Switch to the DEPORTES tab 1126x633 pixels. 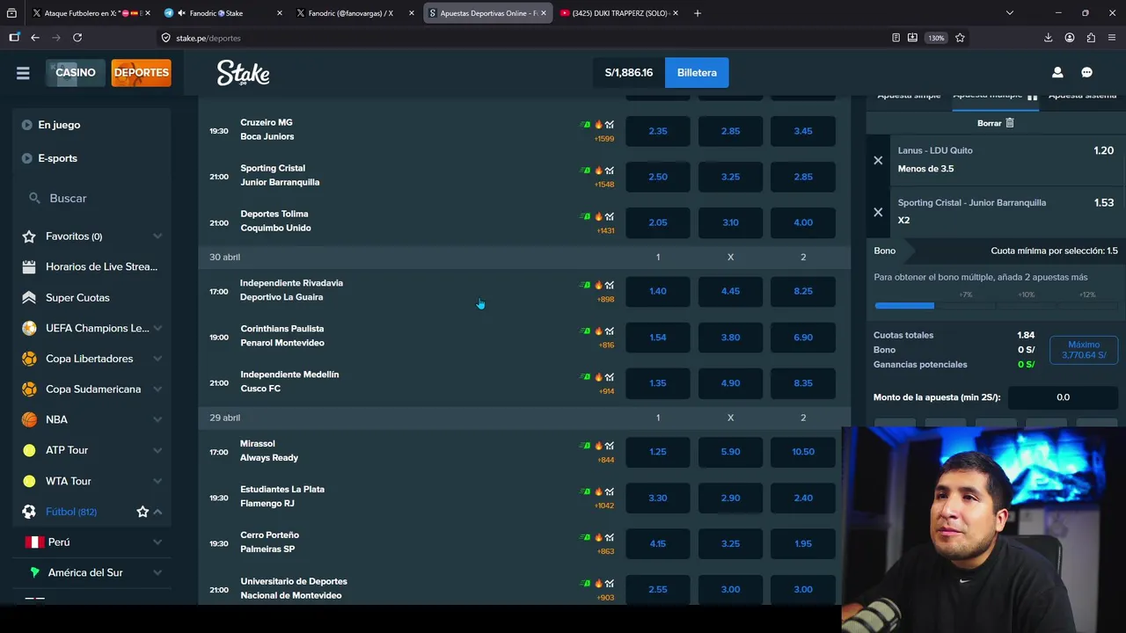141,73
